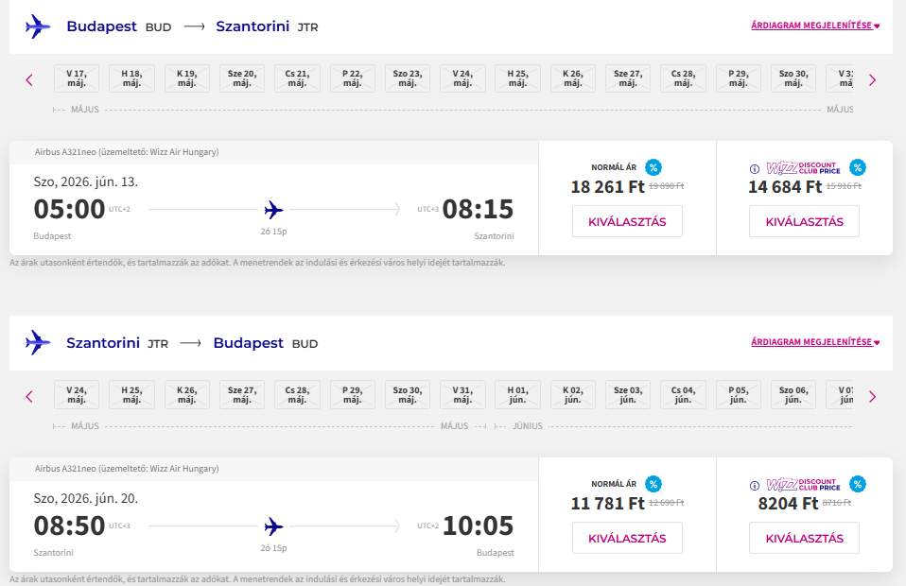The width and height of the screenshot is (906, 586).
Task: Expand the outbound 'Árdiagram megjelenítése' price chart
Action: tap(815, 26)
